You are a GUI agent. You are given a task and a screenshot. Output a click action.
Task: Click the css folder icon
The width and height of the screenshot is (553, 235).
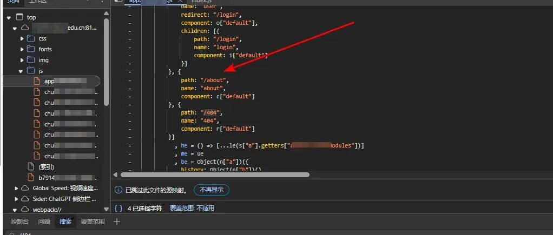click(31, 38)
